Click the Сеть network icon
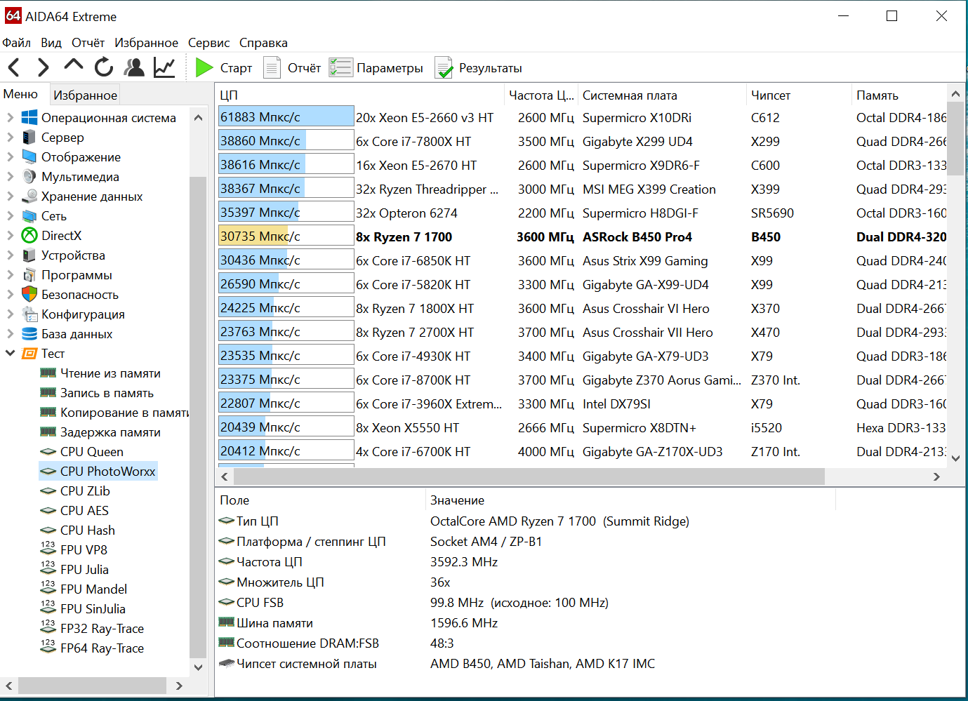Viewport: 968px width, 701px height. coord(29,215)
